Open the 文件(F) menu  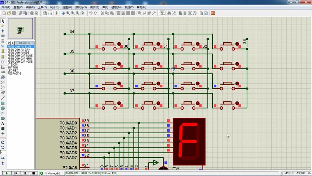(6, 7)
